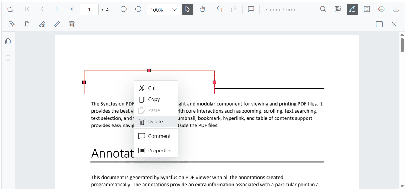406x190 pixels.
Task: Select Cut from the context menu
Action: 151,88
